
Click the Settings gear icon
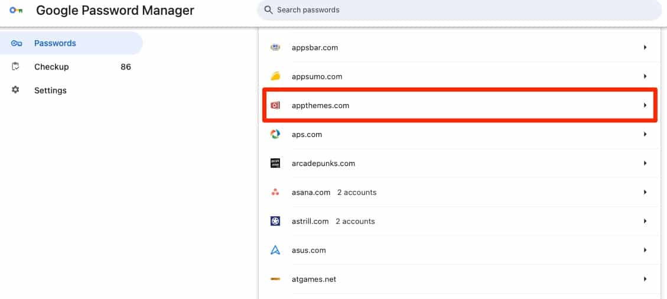tap(16, 90)
